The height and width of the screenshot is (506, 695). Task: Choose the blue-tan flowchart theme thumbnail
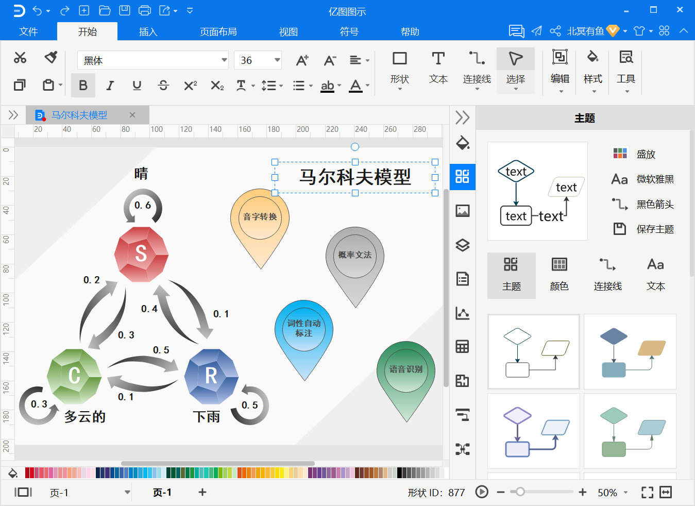pyautogui.click(x=630, y=351)
